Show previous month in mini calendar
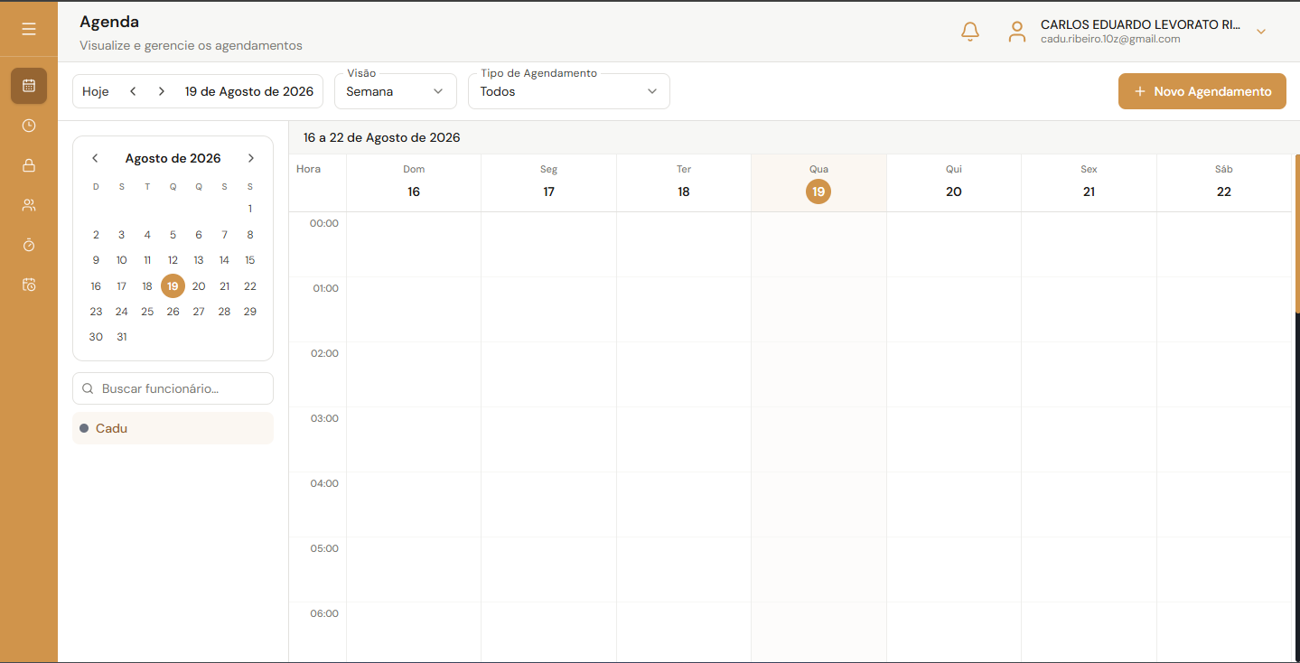This screenshot has width=1300, height=663. 95,158
